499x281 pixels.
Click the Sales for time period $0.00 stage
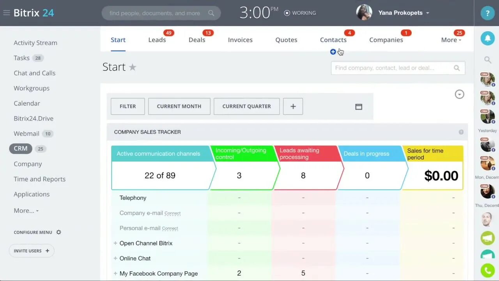(433, 168)
